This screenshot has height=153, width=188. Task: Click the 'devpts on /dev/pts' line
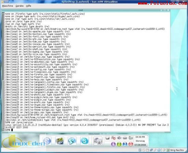pos(27,26)
